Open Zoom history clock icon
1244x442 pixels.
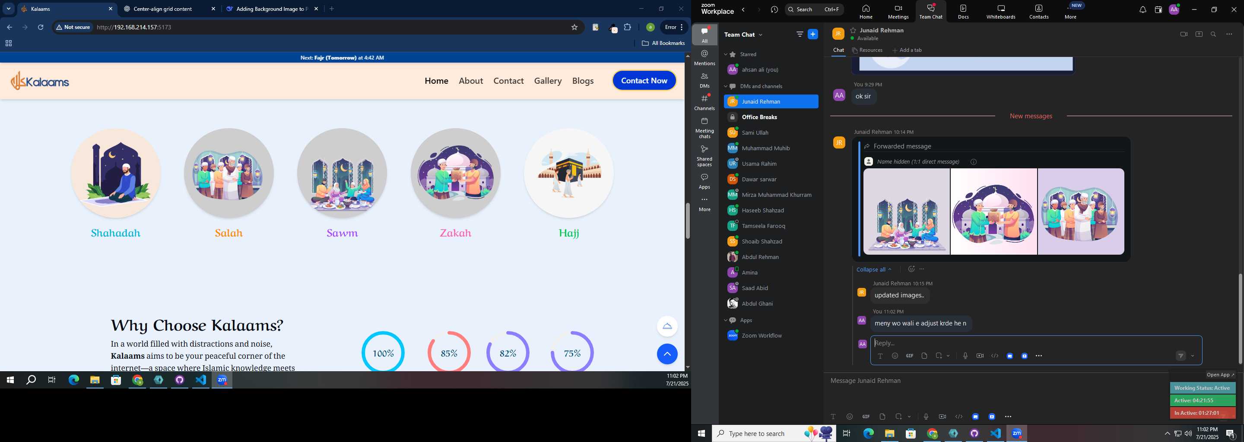point(774,9)
